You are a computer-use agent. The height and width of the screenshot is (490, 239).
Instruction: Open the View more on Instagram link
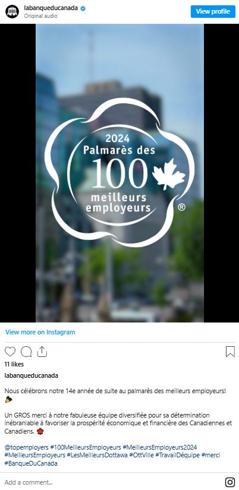tap(40, 332)
